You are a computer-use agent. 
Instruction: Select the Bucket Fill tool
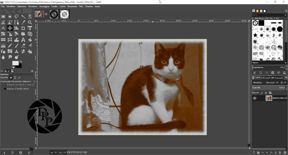click(x=30, y=40)
